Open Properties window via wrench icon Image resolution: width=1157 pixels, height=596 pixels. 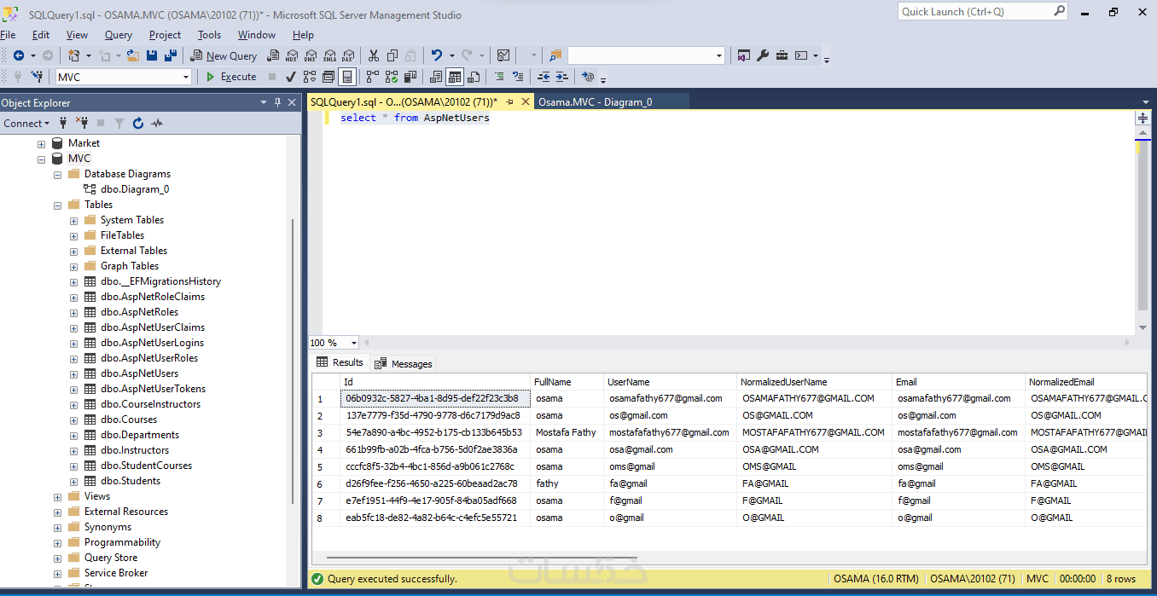click(761, 55)
